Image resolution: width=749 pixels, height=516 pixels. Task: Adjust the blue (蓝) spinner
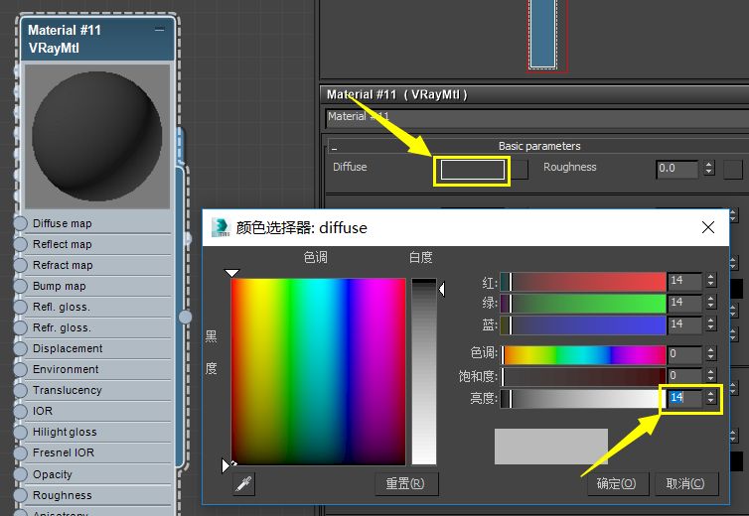(x=711, y=324)
